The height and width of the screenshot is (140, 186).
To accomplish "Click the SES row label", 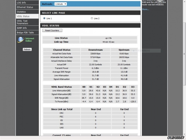I will pyautogui.click(x=62, y=124).
